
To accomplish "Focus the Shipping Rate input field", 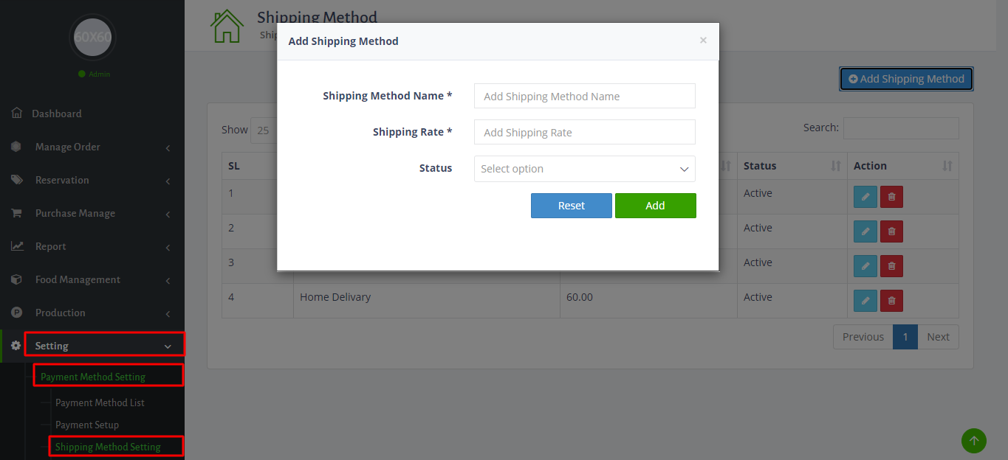I will 584,132.
